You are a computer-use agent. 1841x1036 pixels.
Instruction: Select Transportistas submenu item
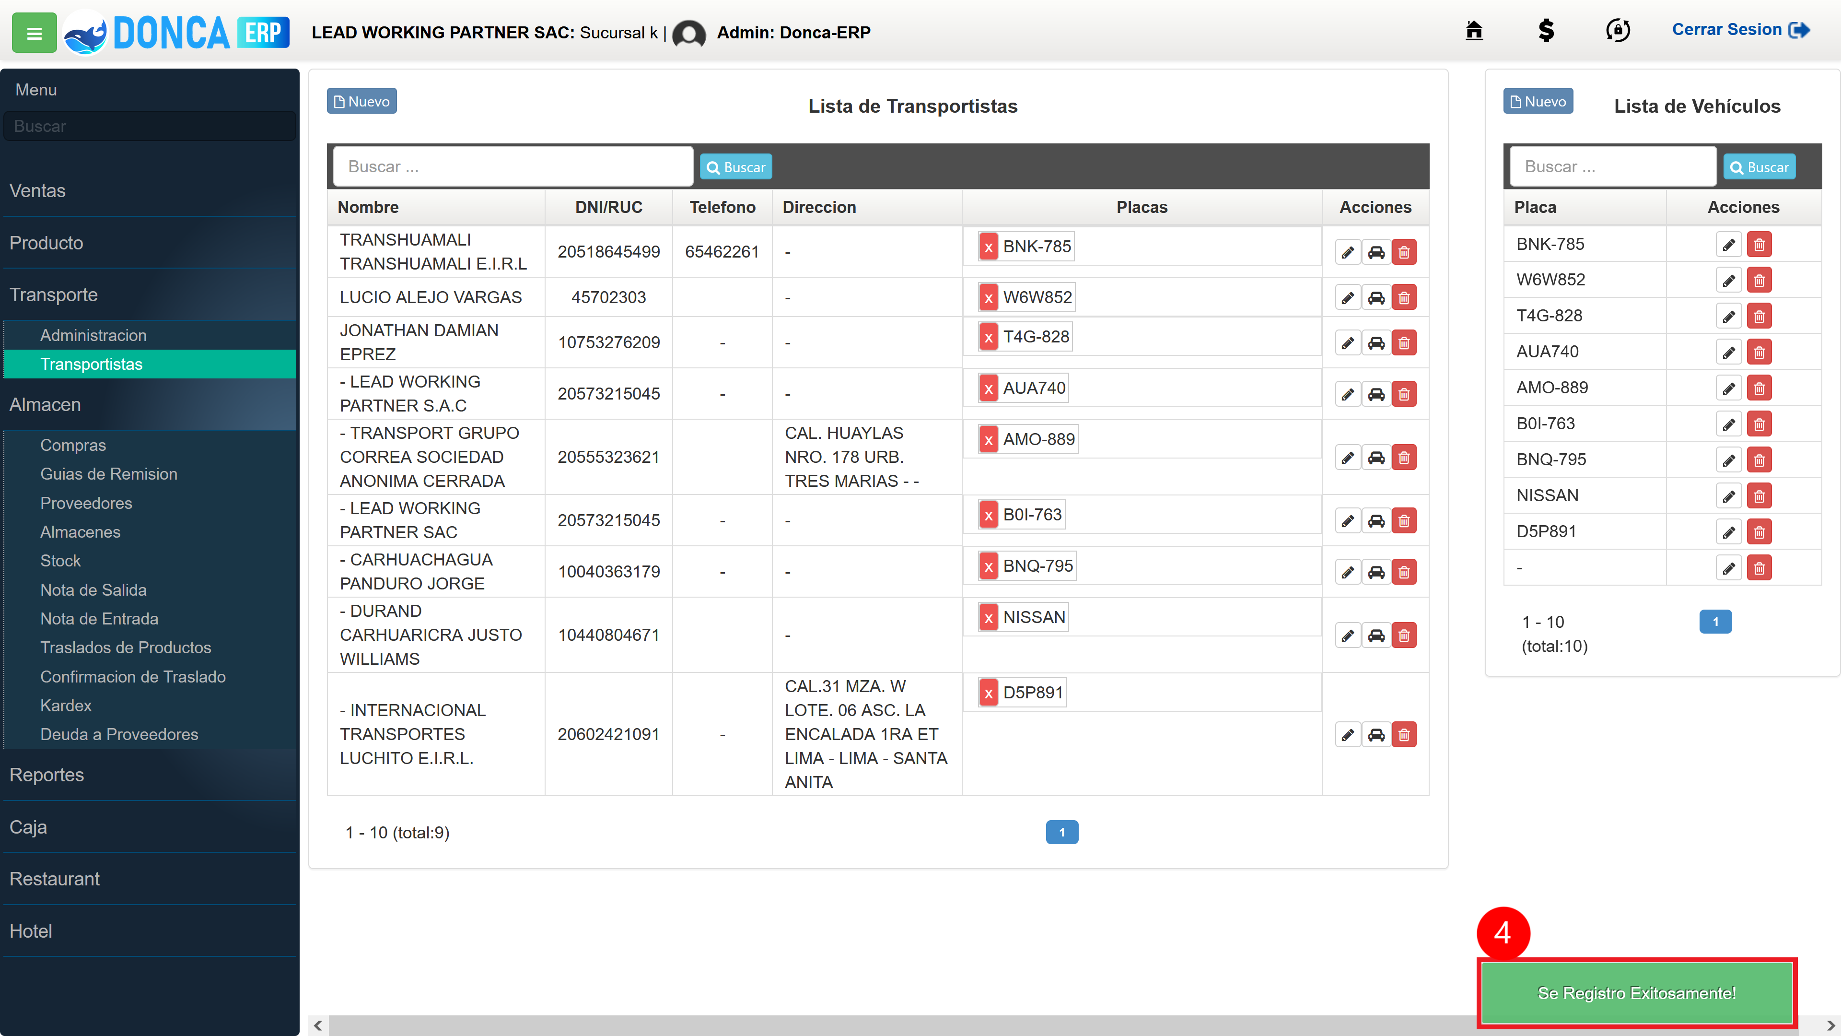[150, 364]
